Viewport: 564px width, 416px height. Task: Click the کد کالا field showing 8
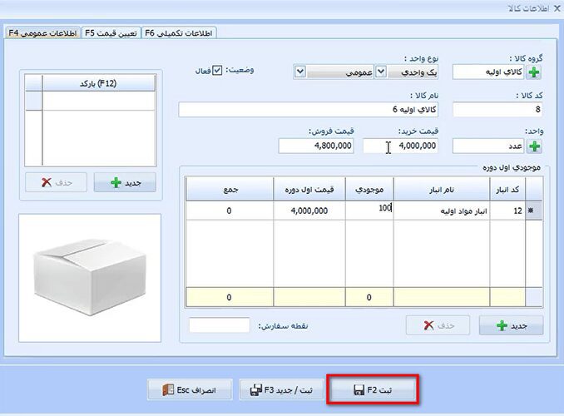point(497,109)
